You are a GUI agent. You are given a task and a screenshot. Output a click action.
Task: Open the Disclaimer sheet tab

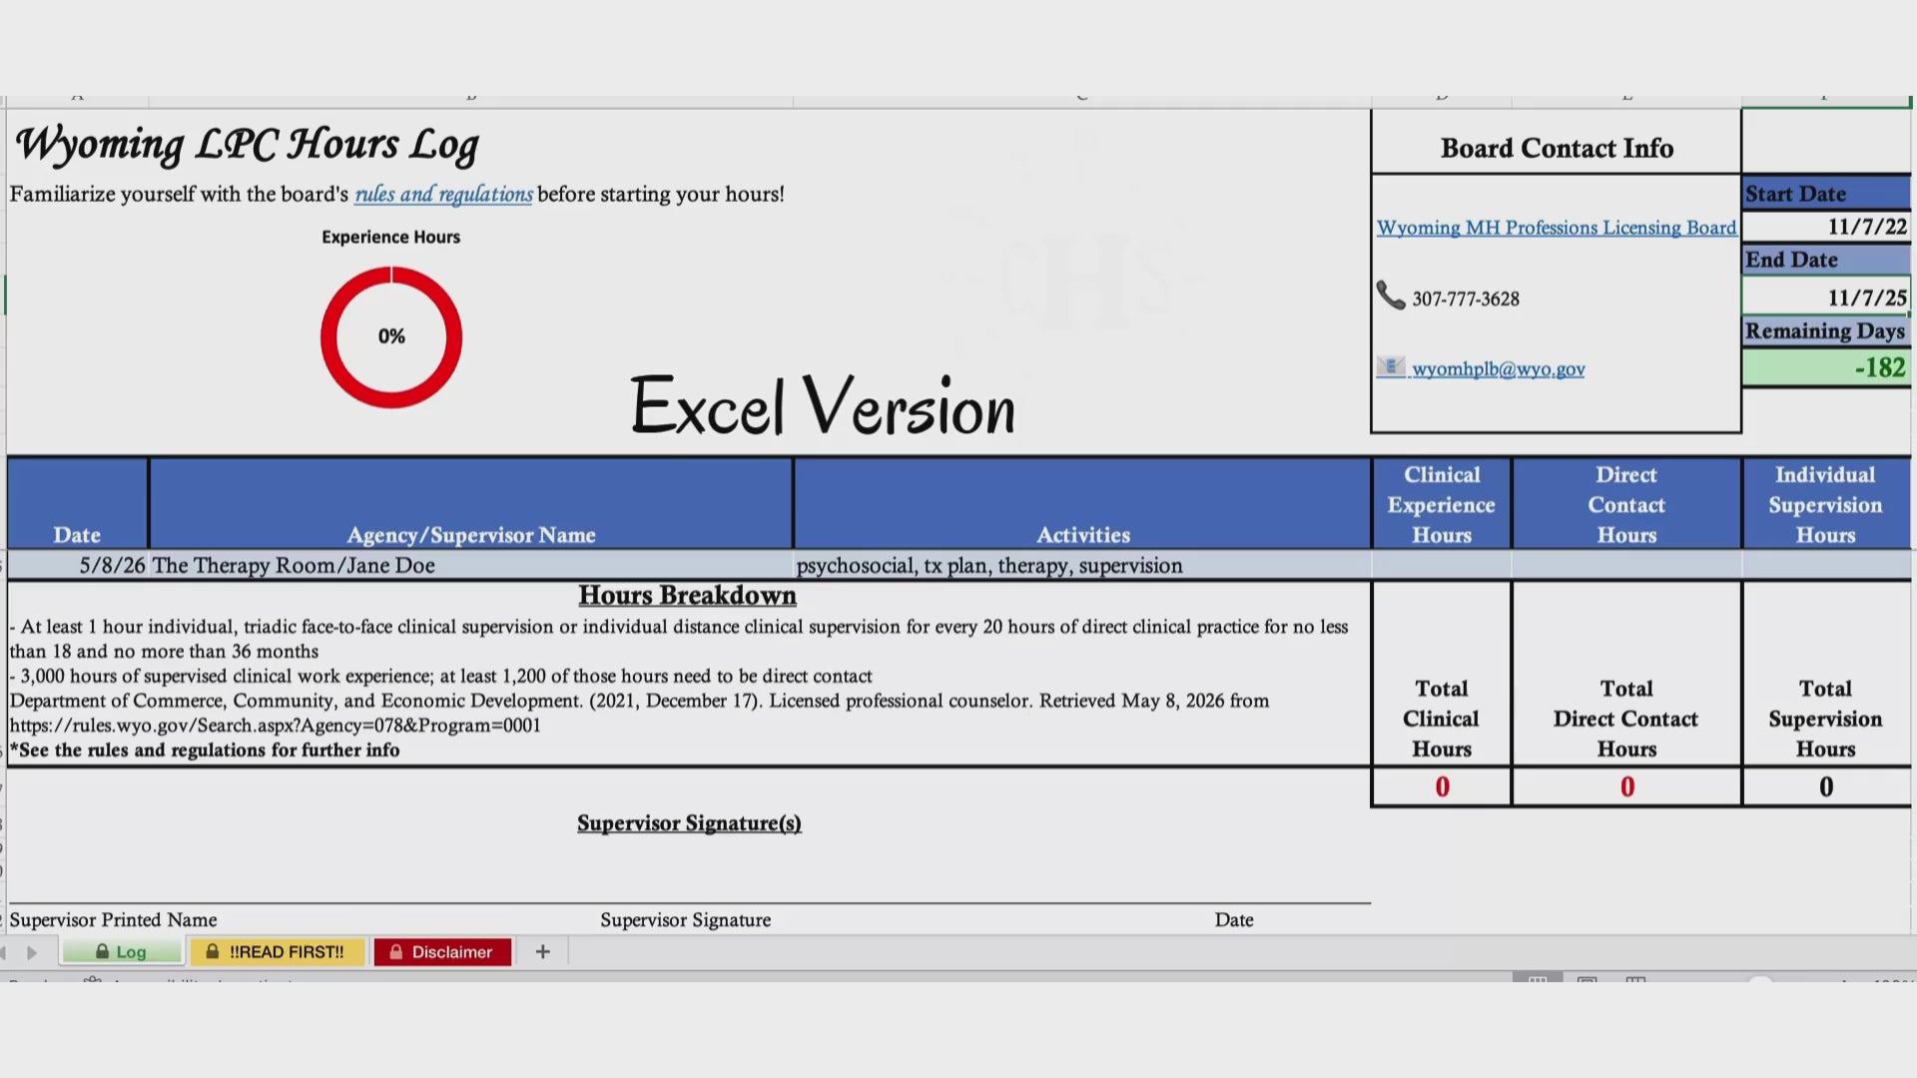(x=442, y=952)
